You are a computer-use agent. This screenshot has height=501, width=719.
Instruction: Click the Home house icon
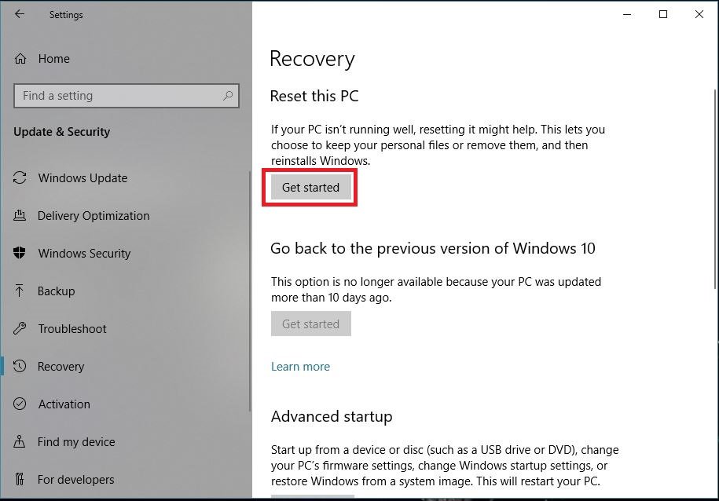pyautogui.click(x=20, y=59)
